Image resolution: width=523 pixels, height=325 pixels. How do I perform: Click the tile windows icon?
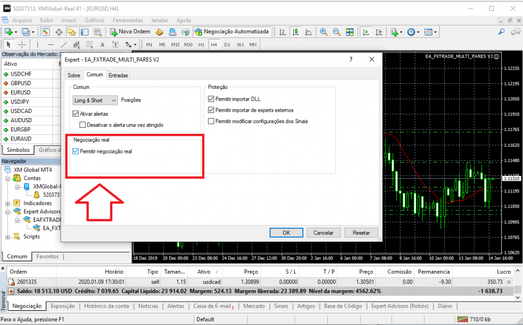pos(349,32)
